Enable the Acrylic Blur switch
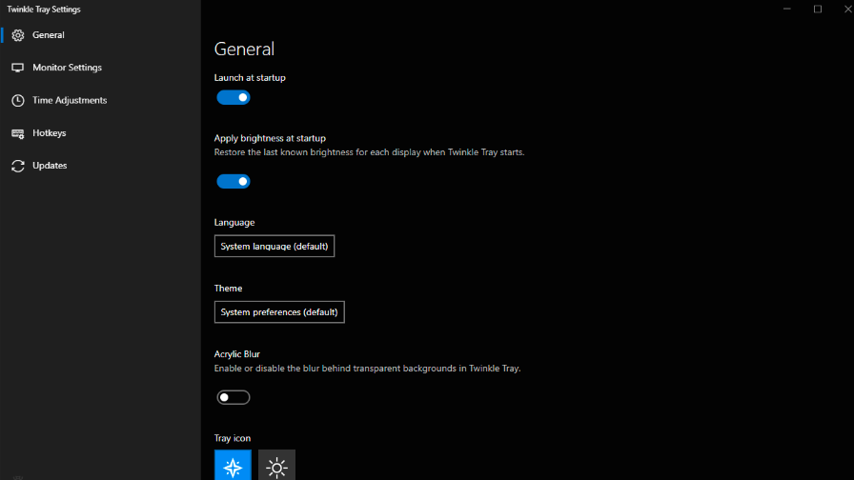This screenshot has width=854, height=480. [x=234, y=397]
